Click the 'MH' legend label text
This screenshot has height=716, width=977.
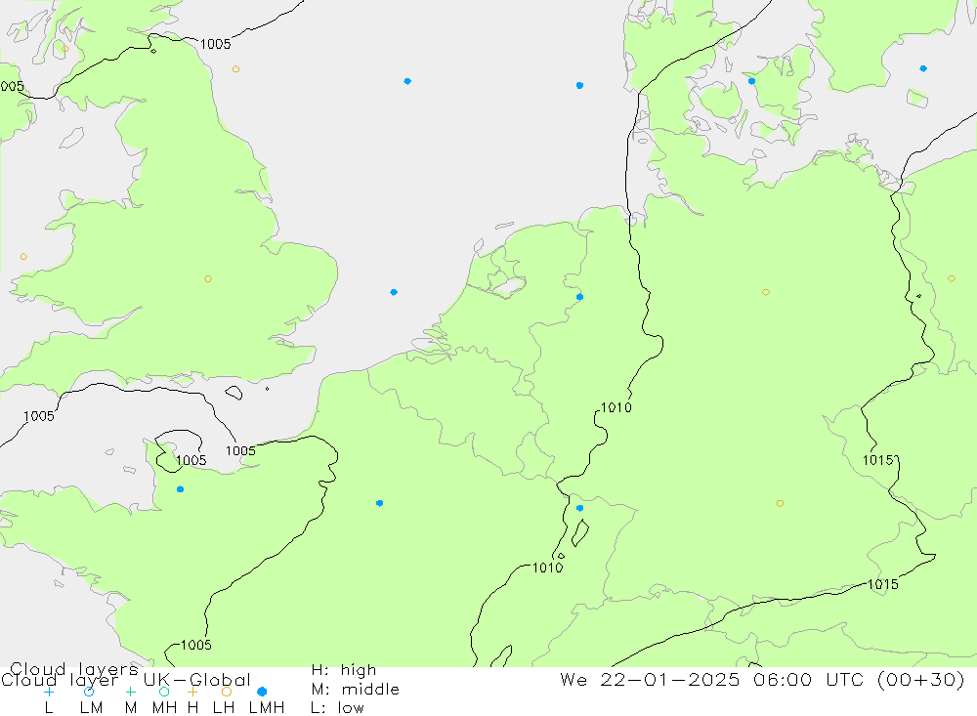click(164, 708)
